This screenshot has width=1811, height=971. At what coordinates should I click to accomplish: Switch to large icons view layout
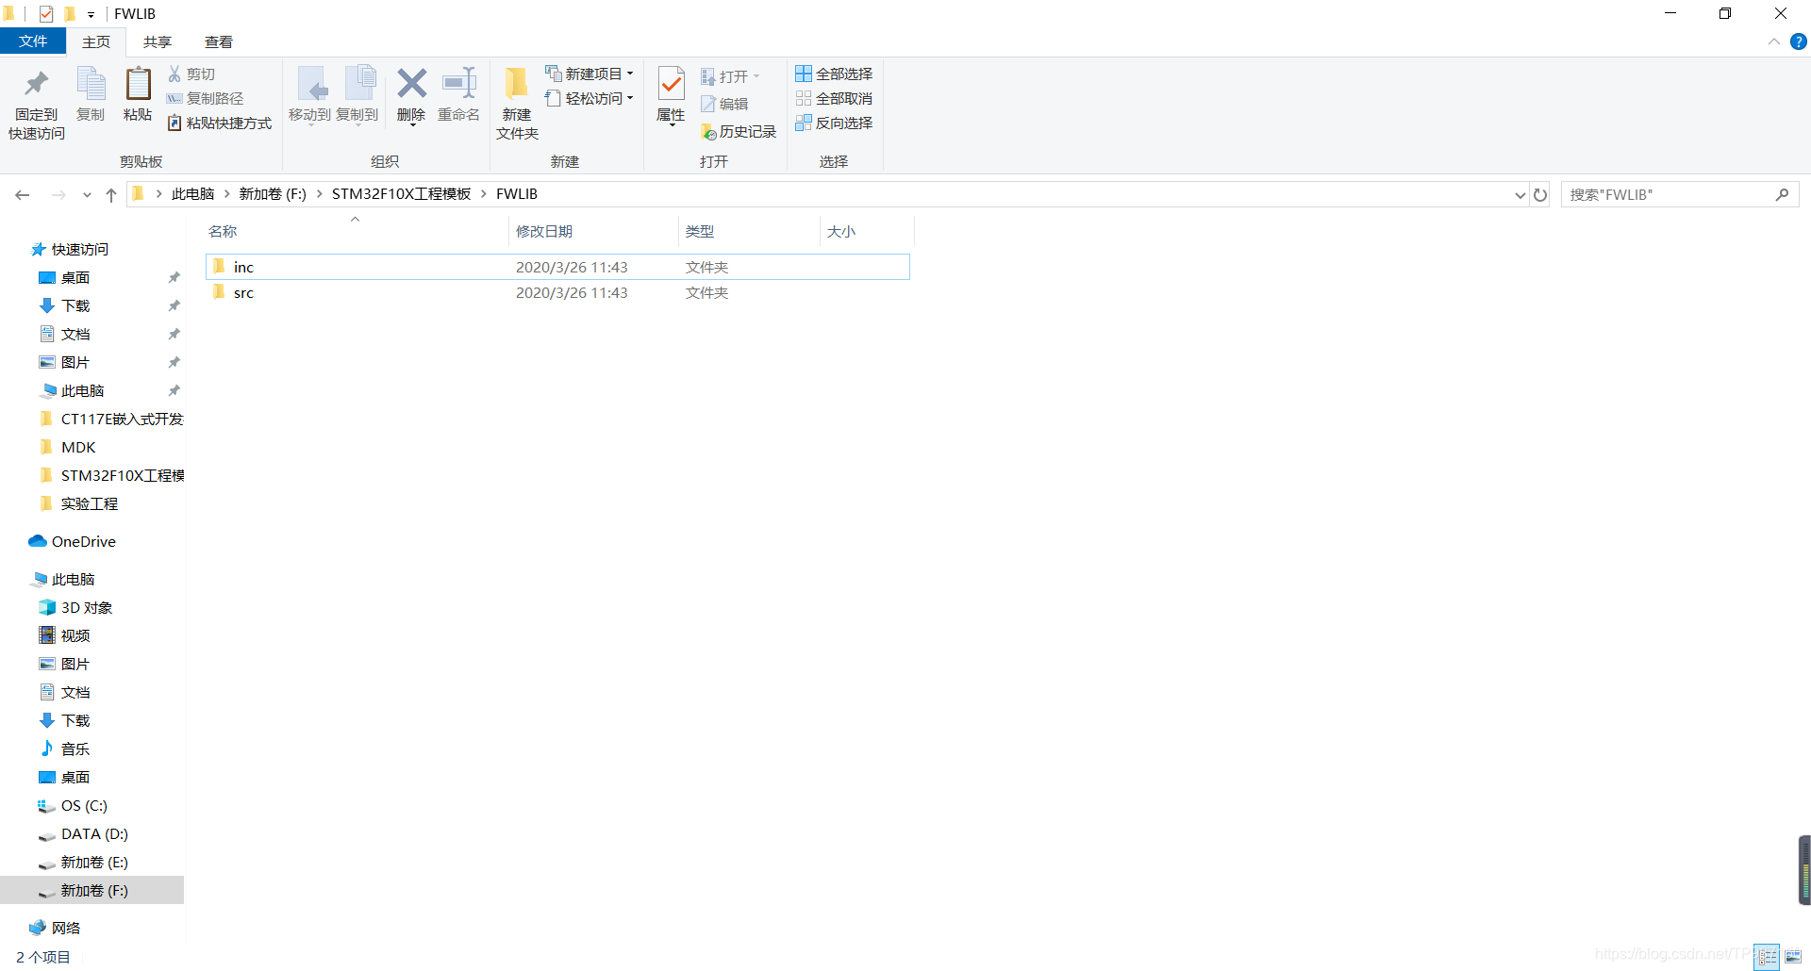[x=1793, y=957]
